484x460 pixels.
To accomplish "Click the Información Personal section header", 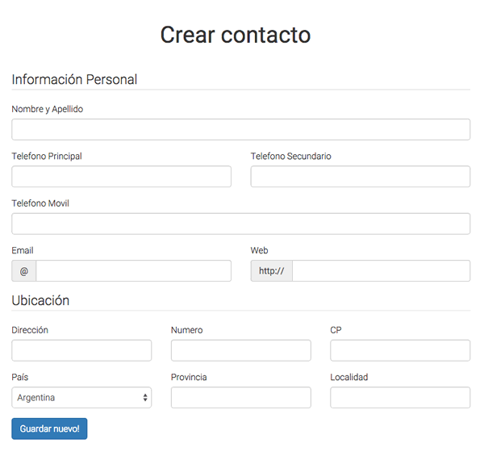I will (74, 79).
